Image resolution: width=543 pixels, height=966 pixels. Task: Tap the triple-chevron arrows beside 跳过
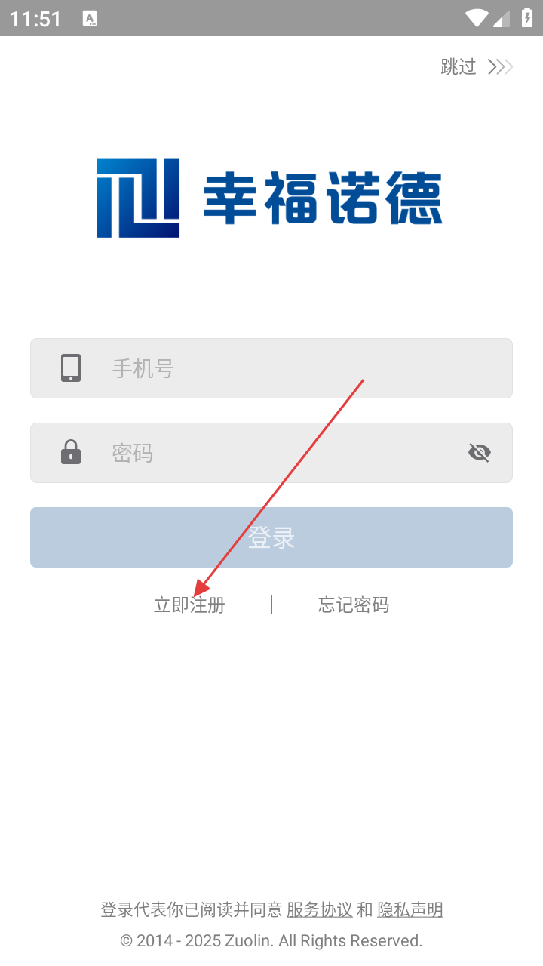point(500,67)
